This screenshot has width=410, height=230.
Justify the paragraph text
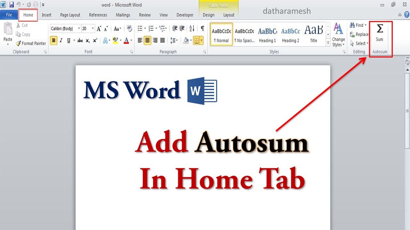[163, 41]
